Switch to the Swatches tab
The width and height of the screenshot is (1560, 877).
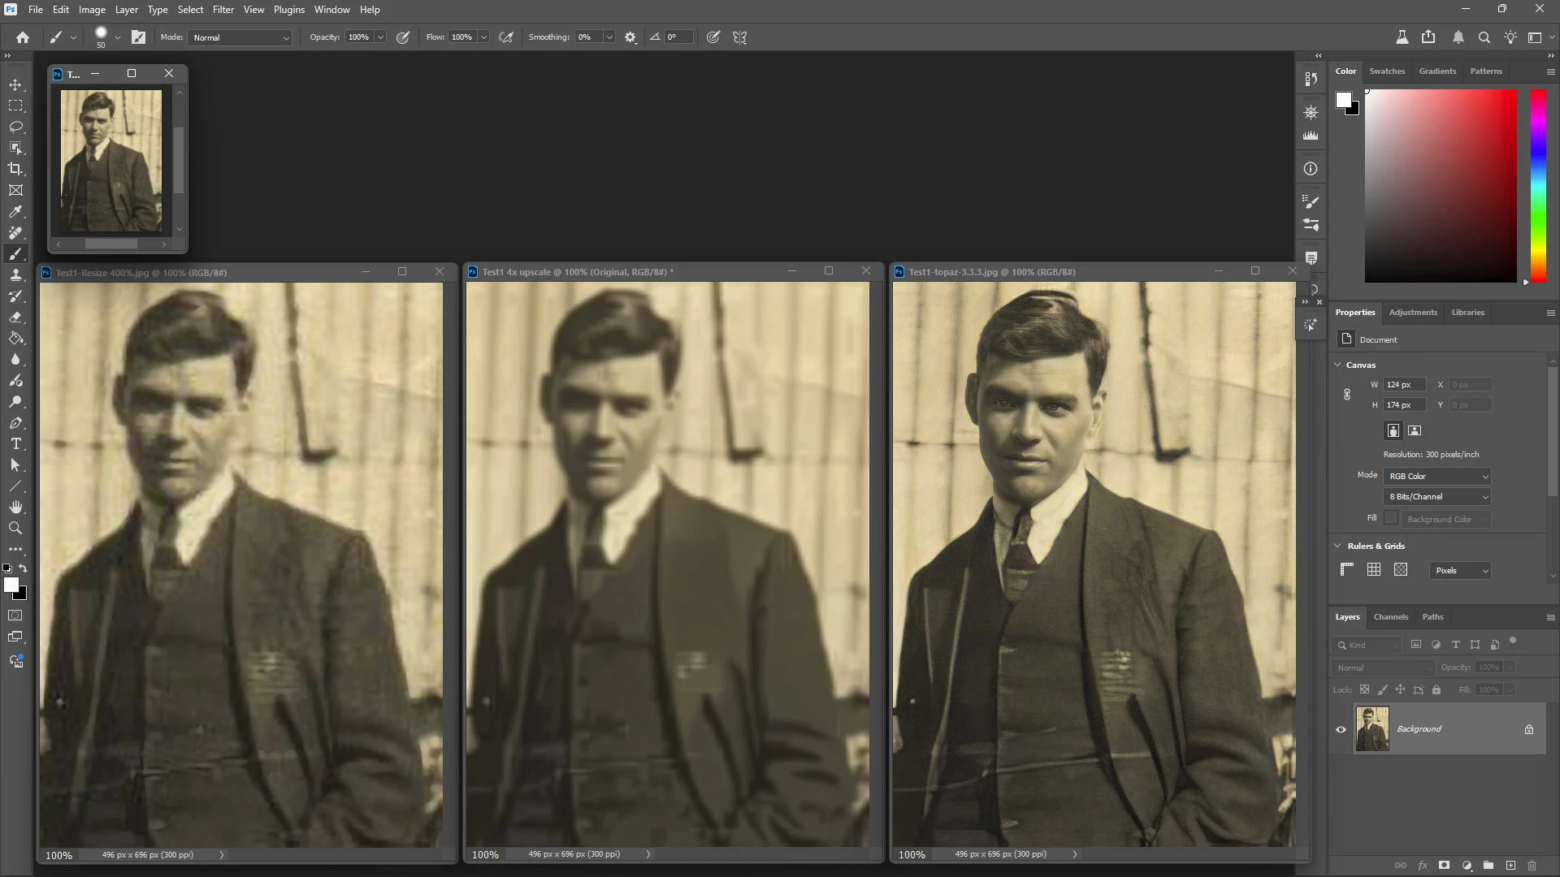(x=1386, y=71)
